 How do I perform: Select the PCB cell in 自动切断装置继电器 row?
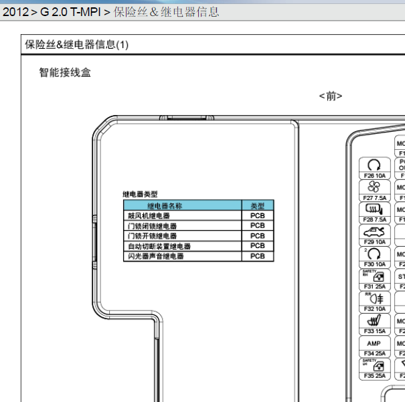258,246
